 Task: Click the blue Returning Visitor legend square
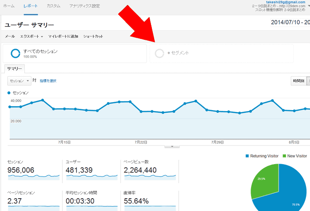tap(247, 156)
